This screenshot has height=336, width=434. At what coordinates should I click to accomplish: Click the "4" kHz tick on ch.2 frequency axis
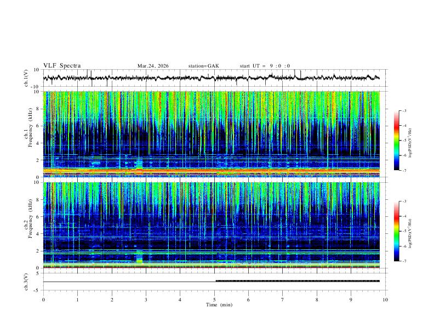37,234
